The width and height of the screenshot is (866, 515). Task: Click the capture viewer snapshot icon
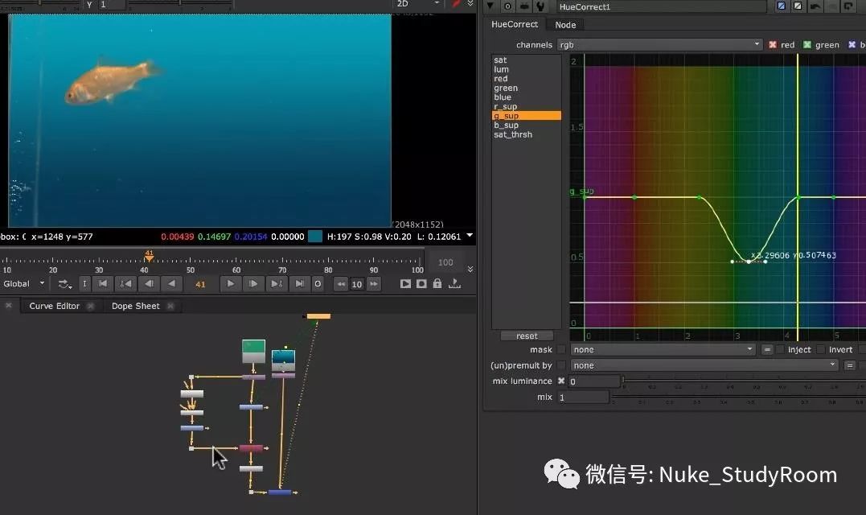[x=421, y=284]
